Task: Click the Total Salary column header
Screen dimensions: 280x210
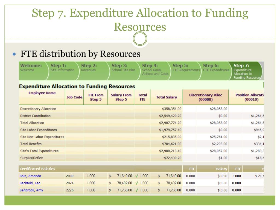Action: coord(167,97)
